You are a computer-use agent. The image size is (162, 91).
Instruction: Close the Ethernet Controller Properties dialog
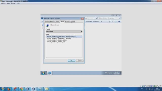tap(82, 19)
